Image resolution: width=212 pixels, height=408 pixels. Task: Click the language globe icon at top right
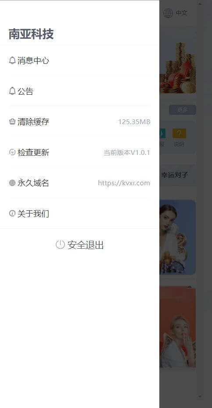coord(168,13)
